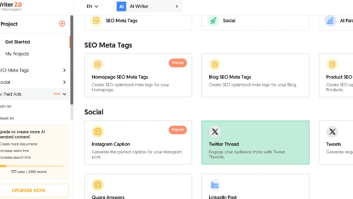Click the Social category leaf icon
Screen dimensions: 353x199
[213, 21]
